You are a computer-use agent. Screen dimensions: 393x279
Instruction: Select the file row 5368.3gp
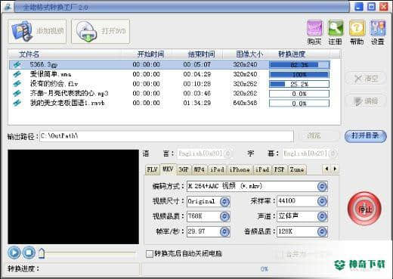[x=170, y=65]
